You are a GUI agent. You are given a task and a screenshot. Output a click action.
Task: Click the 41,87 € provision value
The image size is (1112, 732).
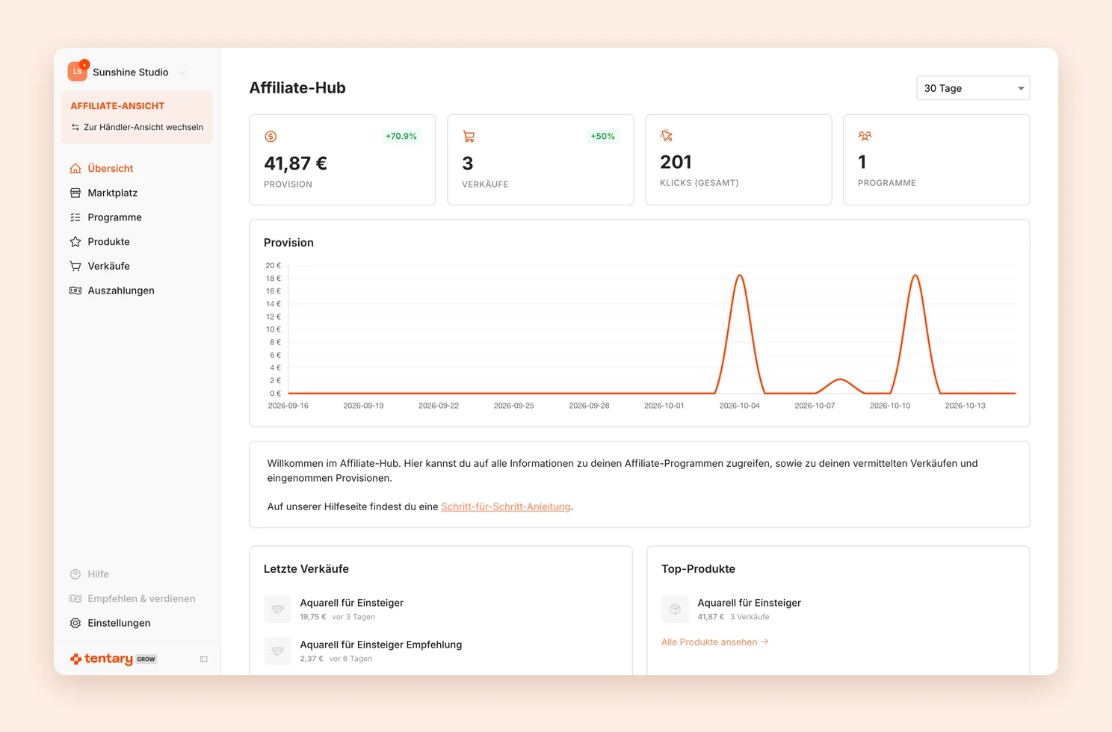(296, 163)
